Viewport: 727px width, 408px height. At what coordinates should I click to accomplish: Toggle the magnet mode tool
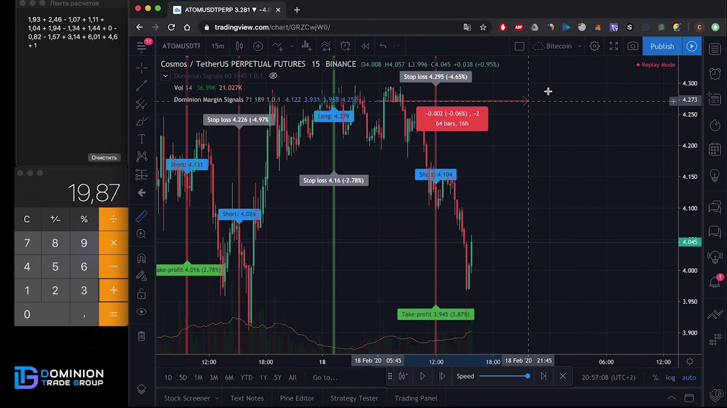[141, 258]
